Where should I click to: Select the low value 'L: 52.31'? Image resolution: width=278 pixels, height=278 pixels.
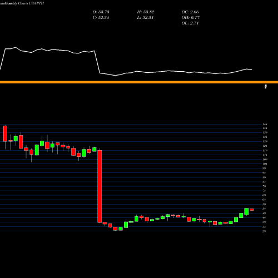tap(145, 18)
